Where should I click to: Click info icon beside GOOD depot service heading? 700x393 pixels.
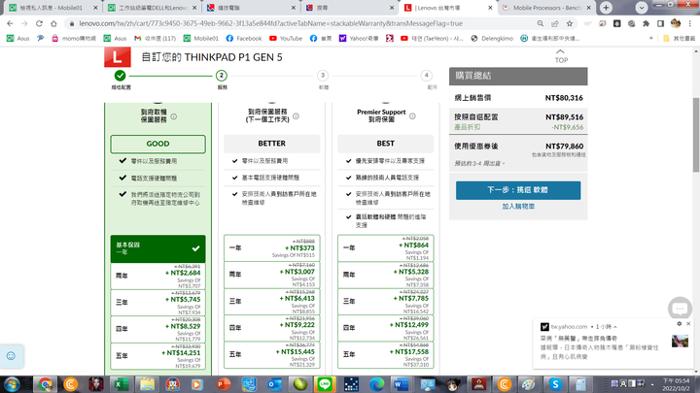click(174, 116)
